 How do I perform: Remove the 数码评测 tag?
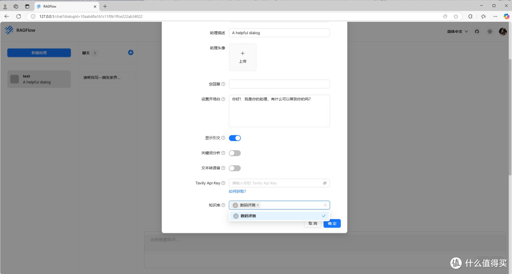258,205
